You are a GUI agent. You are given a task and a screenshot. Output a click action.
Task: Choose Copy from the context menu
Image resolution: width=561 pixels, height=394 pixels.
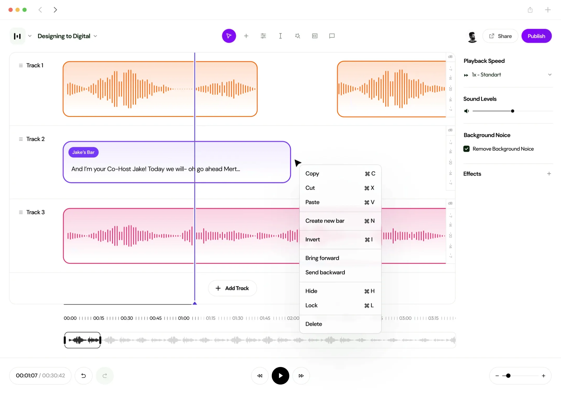pyautogui.click(x=340, y=174)
